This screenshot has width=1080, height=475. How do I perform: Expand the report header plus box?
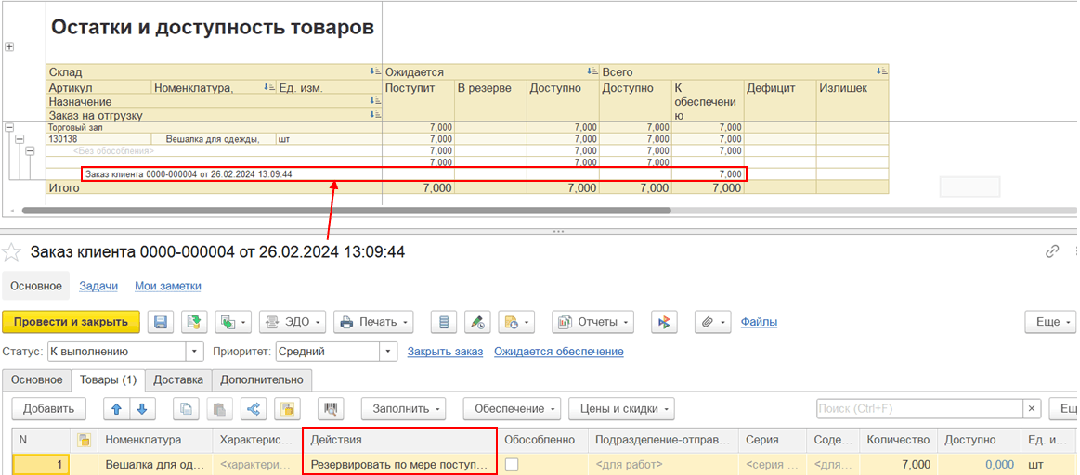pos(9,46)
